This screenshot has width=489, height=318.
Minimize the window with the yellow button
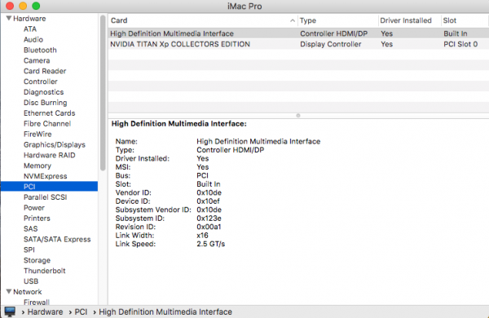pyautogui.click(x=23, y=6)
